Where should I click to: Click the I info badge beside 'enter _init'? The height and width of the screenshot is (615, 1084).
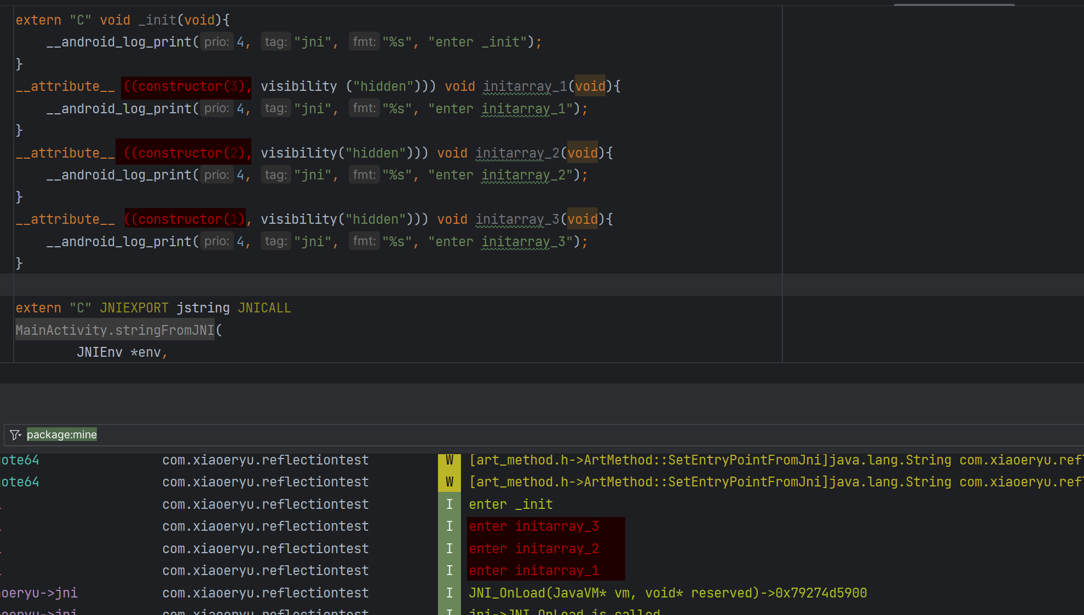[x=449, y=504]
